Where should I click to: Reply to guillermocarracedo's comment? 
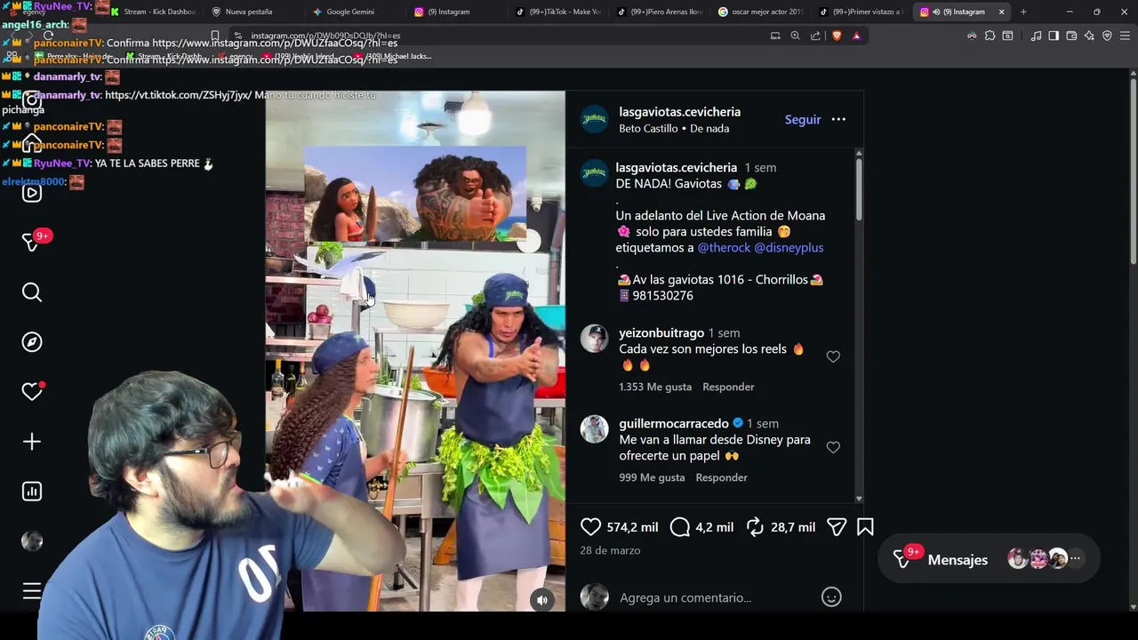pyautogui.click(x=721, y=477)
